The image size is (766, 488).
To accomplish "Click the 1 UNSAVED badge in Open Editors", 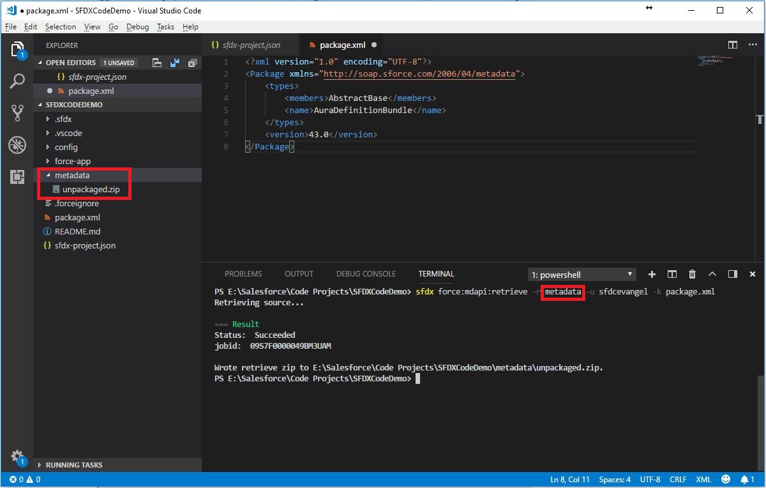I will point(120,63).
